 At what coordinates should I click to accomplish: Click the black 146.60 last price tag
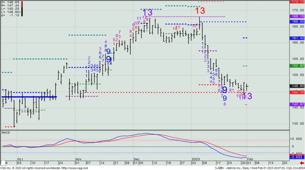click(297, 86)
